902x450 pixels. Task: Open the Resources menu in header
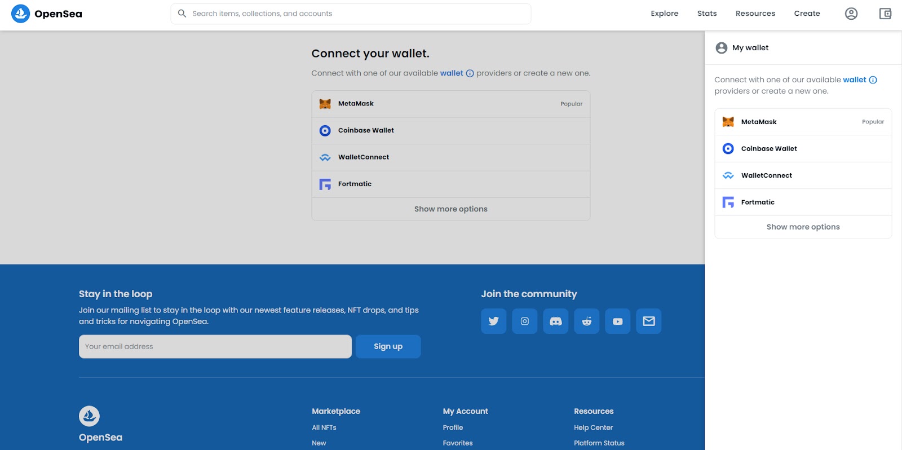[x=755, y=14]
